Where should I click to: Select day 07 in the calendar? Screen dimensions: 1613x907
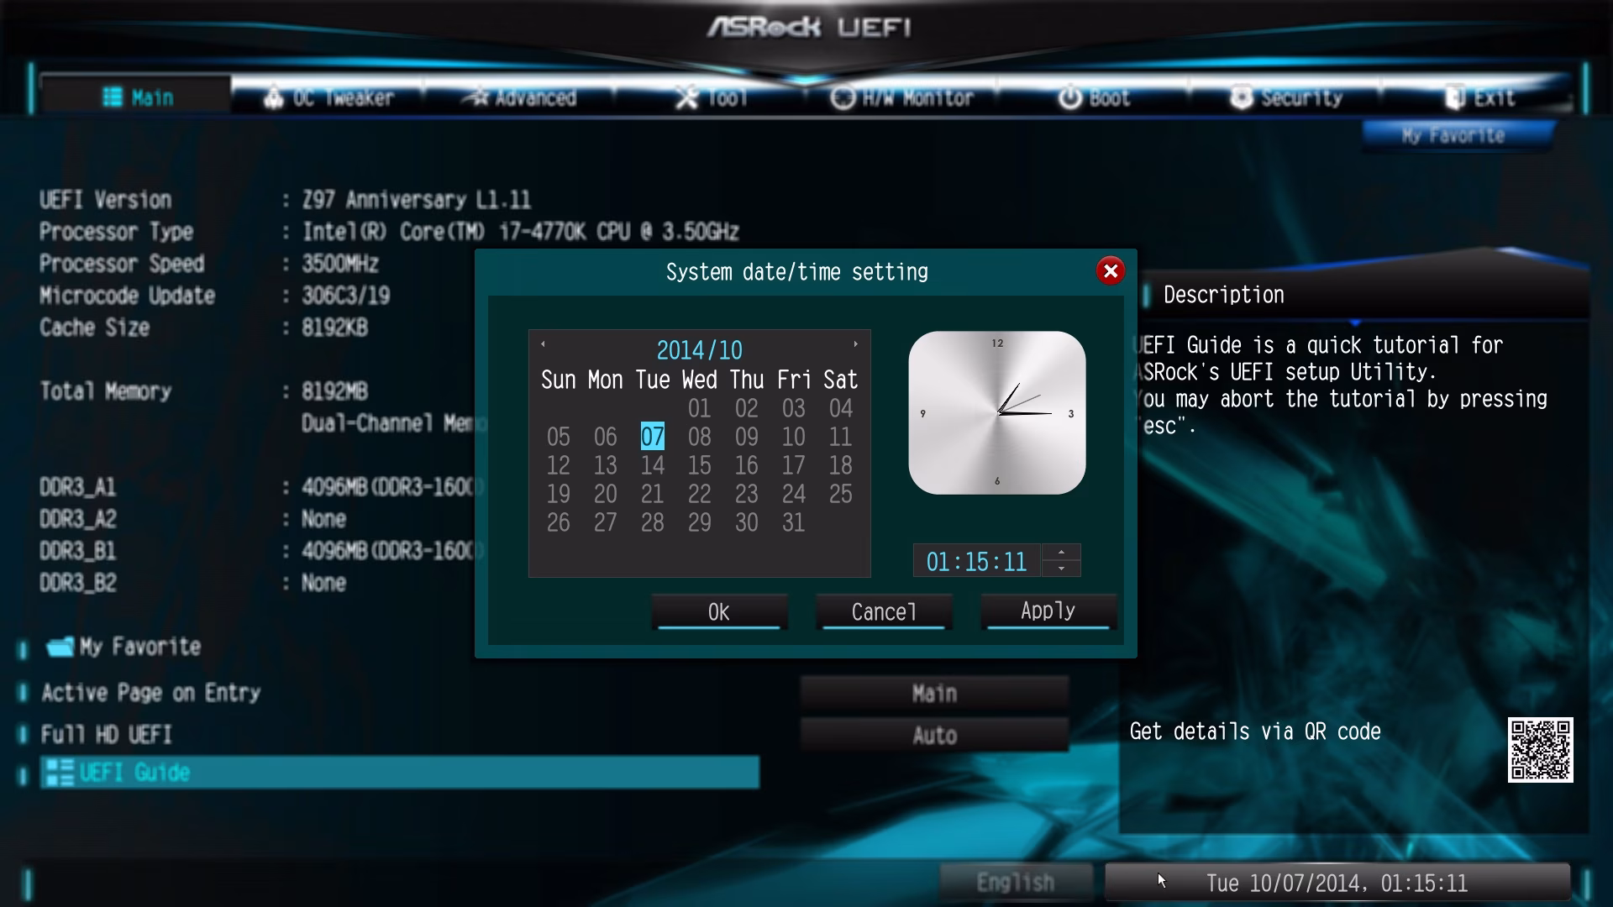(x=653, y=437)
